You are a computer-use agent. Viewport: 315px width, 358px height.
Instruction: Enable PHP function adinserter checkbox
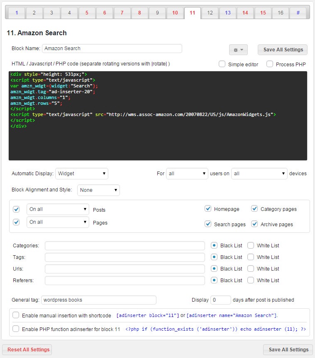coord(16,329)
